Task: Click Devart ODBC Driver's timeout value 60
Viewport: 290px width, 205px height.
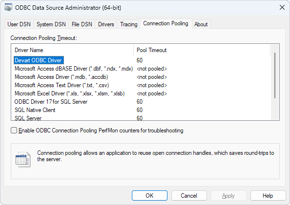Action: pyautogui.click(x=140, y=60)
